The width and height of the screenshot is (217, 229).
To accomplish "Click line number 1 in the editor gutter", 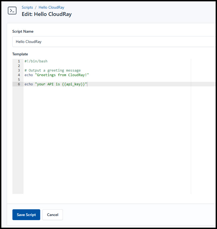I will [x=19, y=61].
